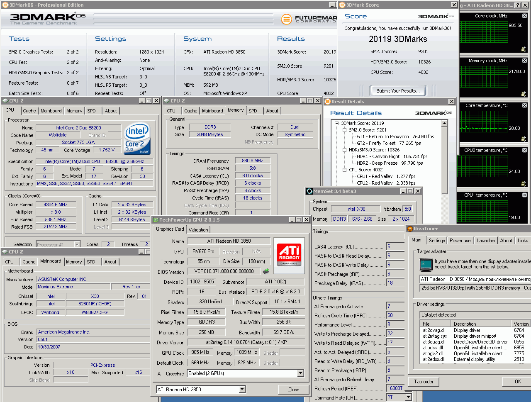
Task: Click the Close button in GPU-Z
Action: [x=294, y=390]
